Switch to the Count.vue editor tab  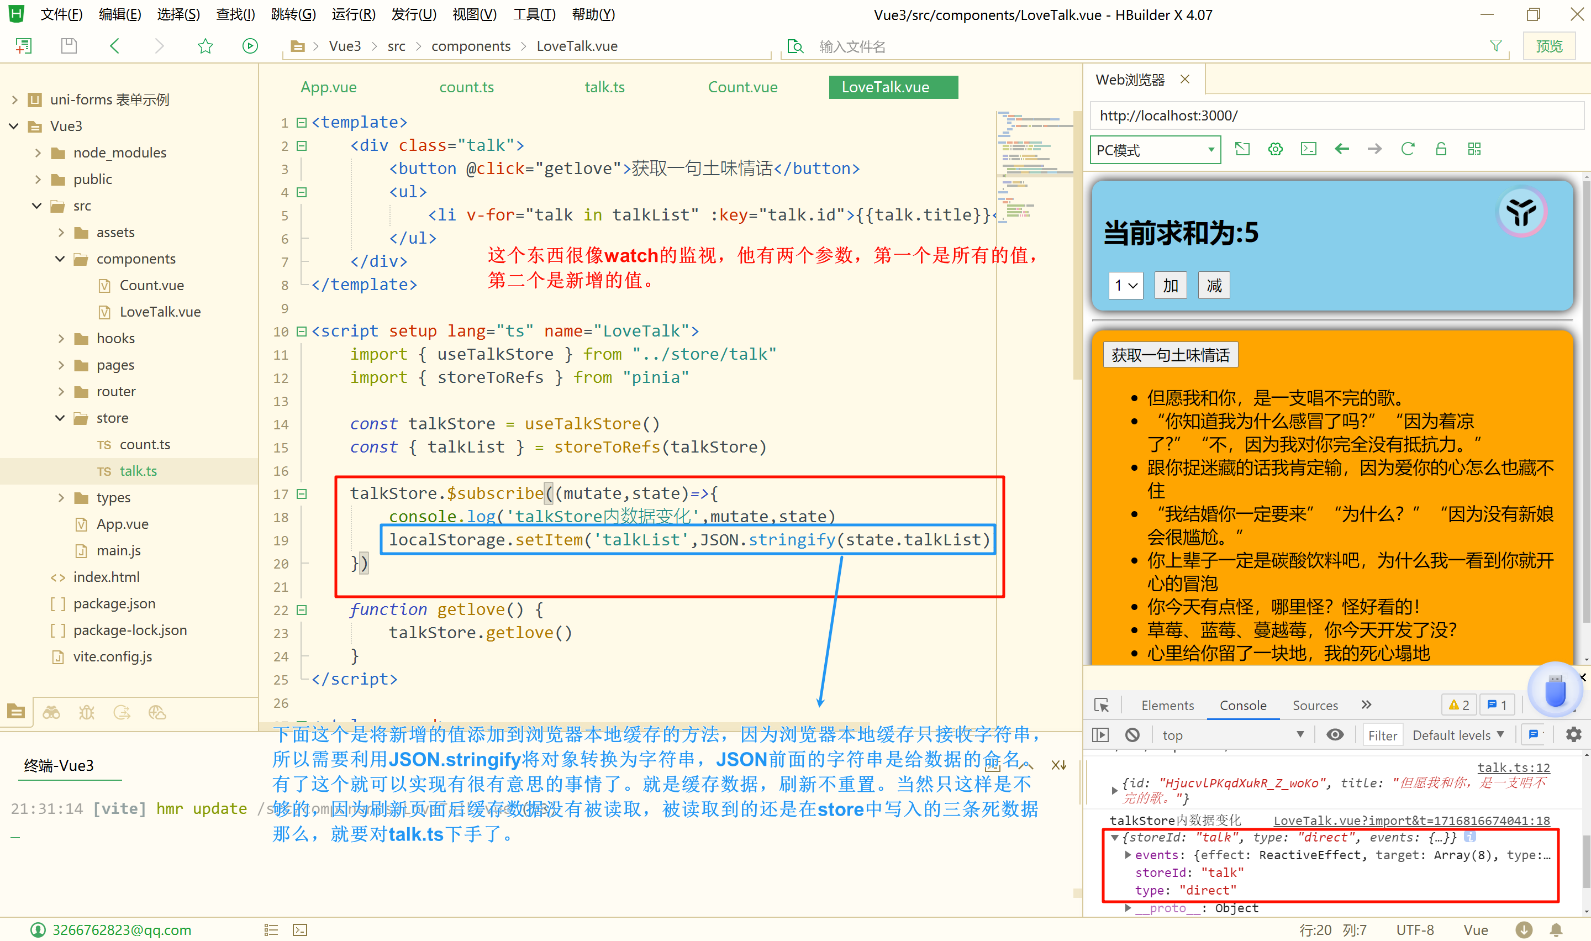(742, 87)
